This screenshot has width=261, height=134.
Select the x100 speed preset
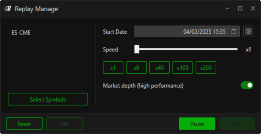(x=183, y=68)
